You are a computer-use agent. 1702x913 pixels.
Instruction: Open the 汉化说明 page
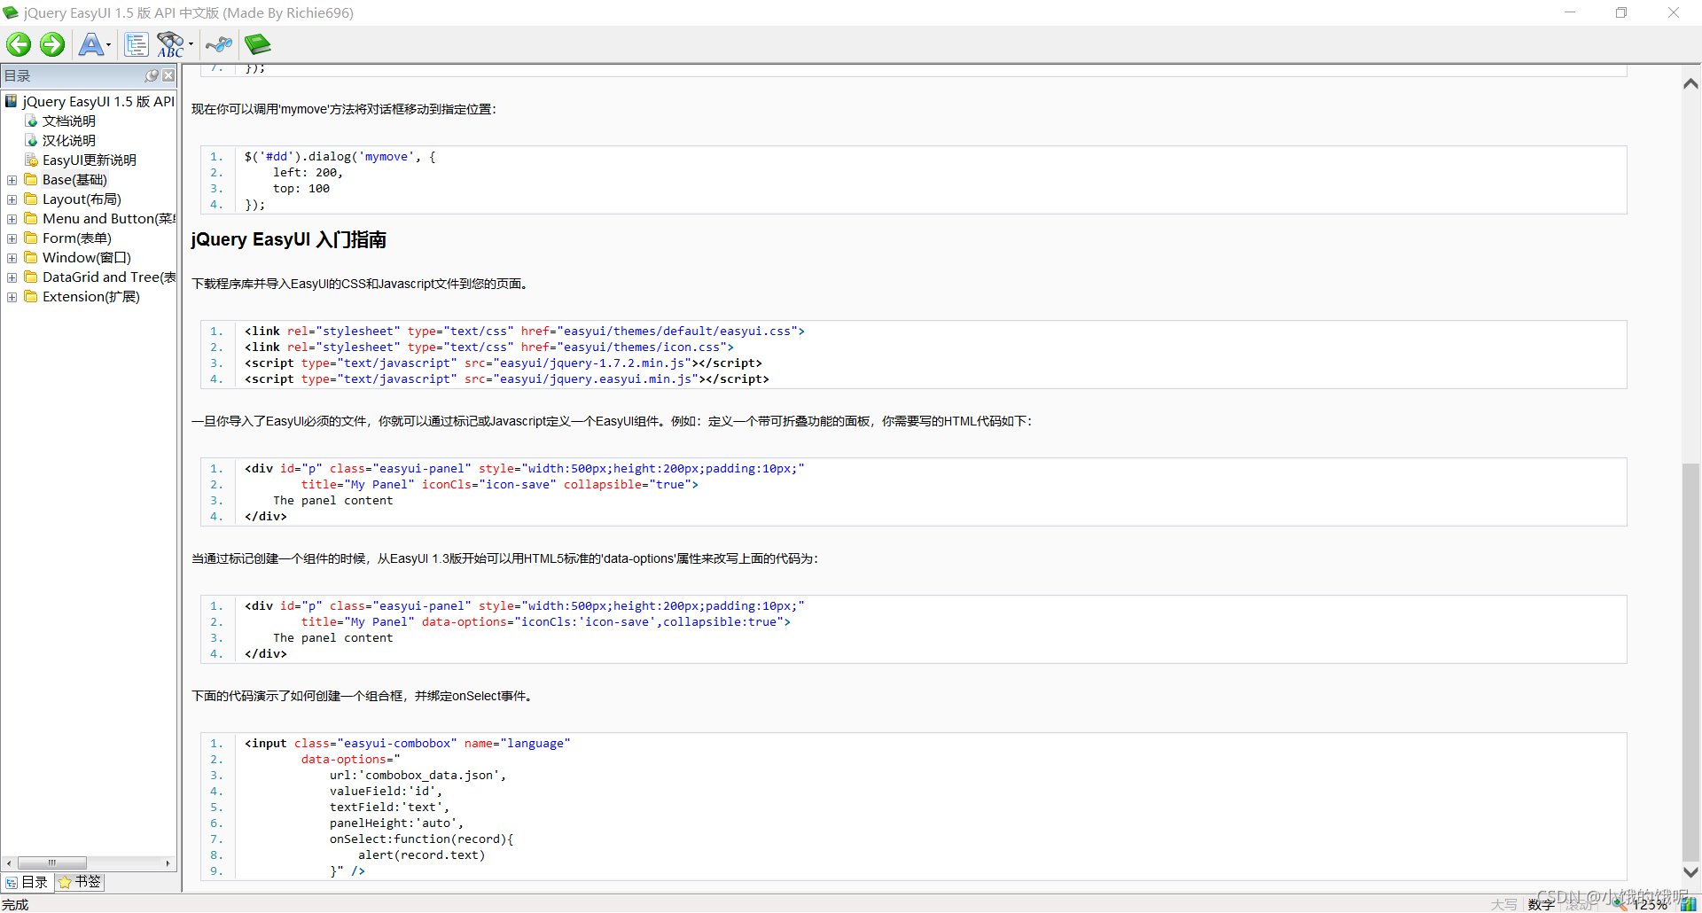69,141
